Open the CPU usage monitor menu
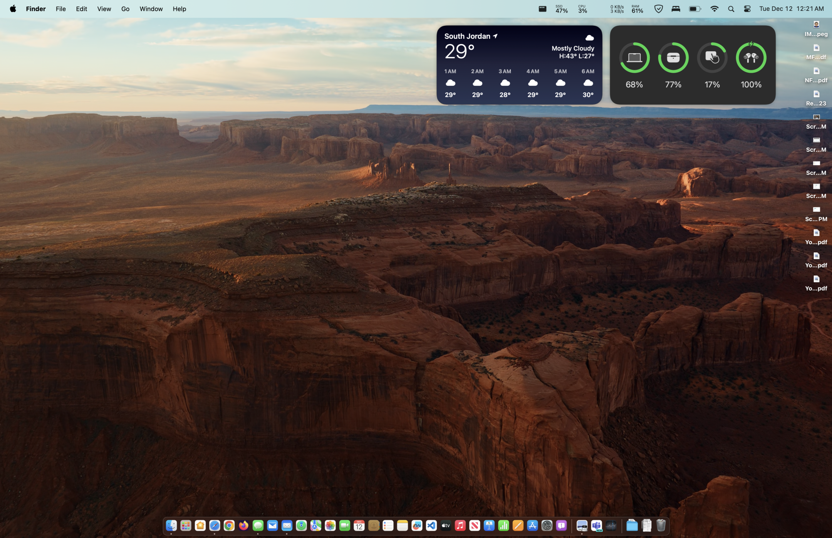The image size is (832, 538). tap(582, 9)
